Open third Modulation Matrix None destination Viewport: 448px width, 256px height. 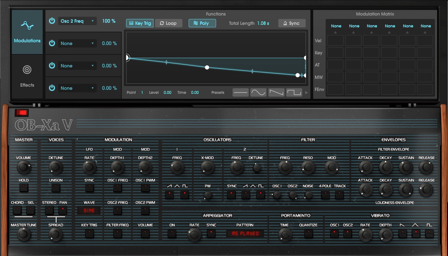tap(372, 26)
